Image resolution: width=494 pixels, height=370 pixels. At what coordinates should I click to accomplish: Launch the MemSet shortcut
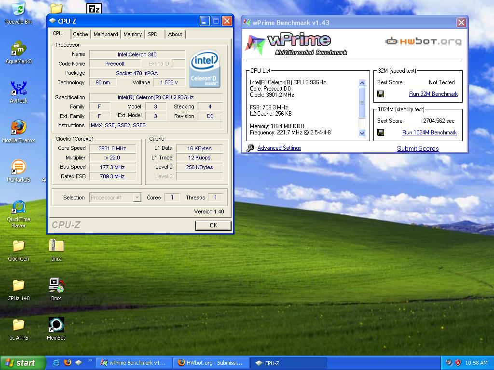56,325
